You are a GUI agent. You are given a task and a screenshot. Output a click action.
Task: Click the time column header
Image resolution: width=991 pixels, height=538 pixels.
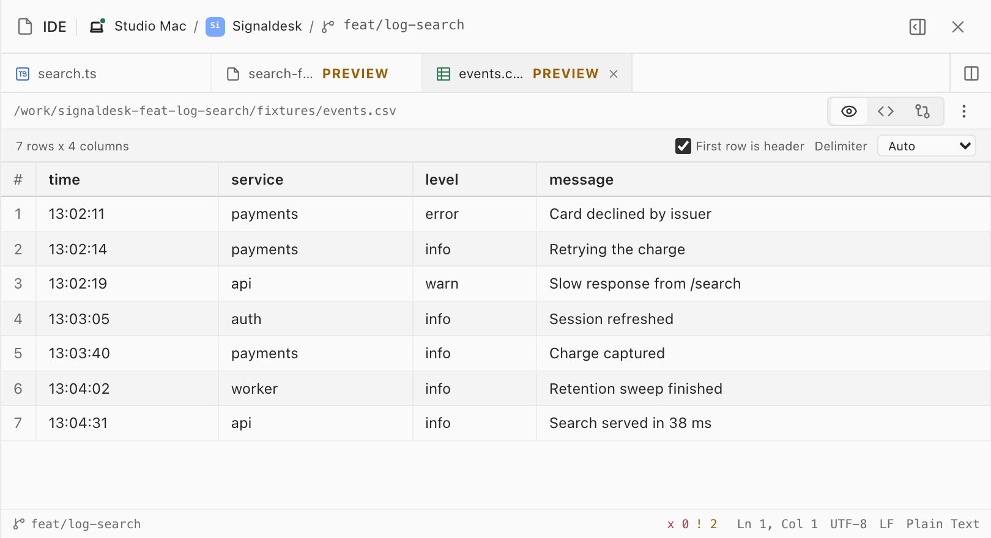point(127,180)
